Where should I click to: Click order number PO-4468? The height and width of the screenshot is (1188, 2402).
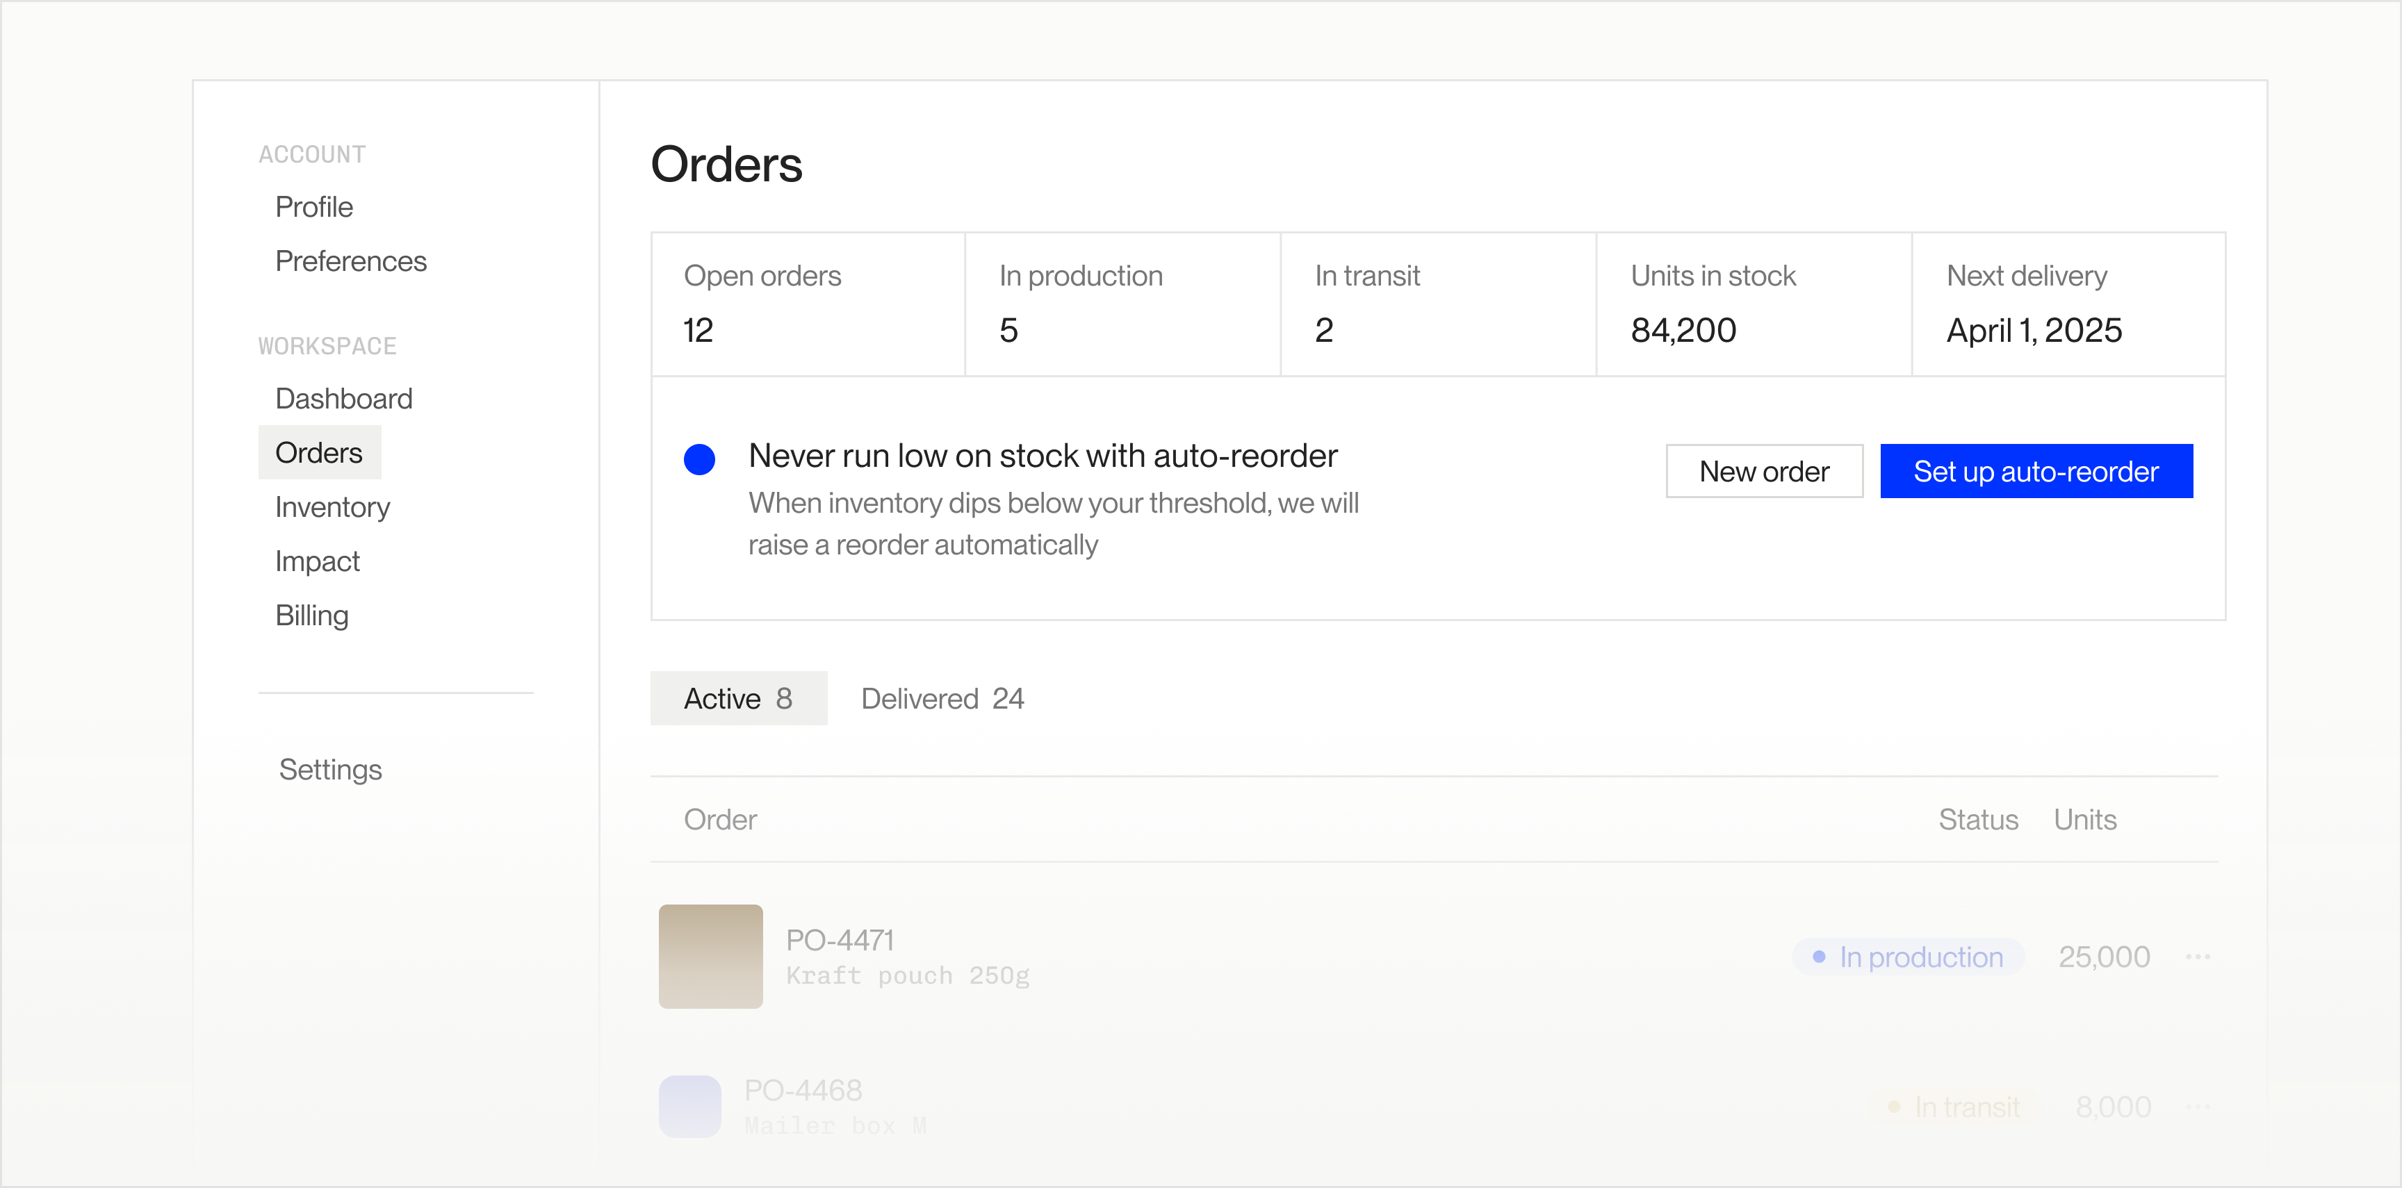pyautogui.click(x=803, y=1090)
